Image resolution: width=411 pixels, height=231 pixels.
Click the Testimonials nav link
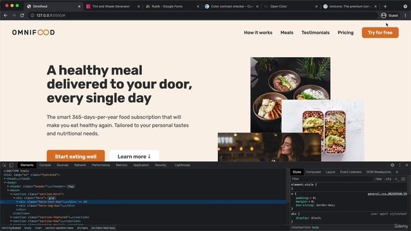[x=315, y=33]
